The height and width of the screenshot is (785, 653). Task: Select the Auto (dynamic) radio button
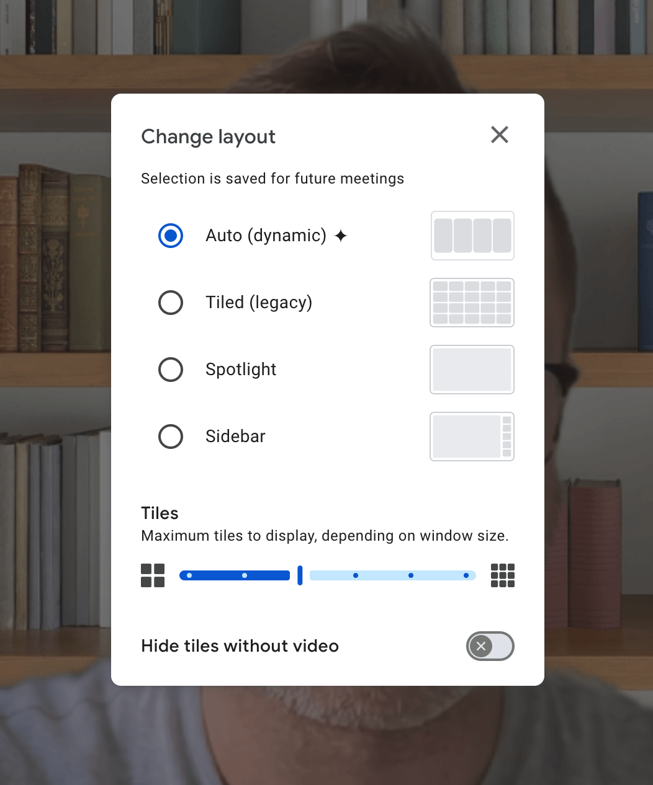tap(171, 236)
